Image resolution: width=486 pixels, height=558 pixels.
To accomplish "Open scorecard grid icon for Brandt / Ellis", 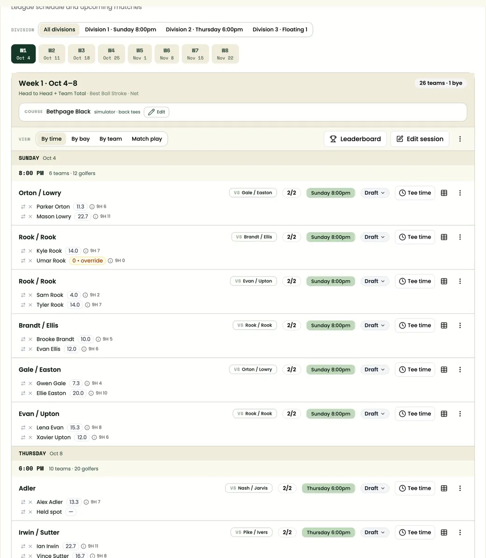I will tap(444, 325).
